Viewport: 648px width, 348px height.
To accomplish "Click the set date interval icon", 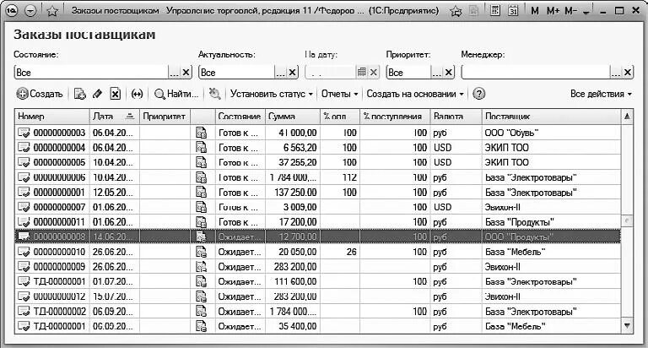I will (x=137, y=94).
